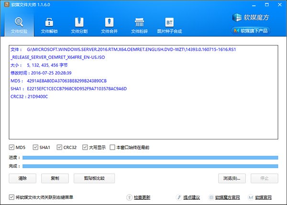Click the 检查更新 up-arrow icon

[130, 197]
